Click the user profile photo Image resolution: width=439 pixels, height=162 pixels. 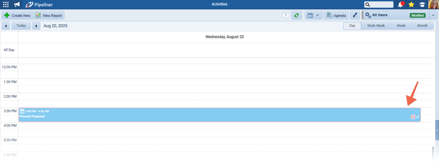433,5
